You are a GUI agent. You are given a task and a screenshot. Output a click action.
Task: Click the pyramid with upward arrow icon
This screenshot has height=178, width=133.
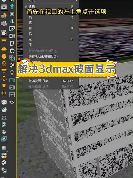[x=4, y=117]
